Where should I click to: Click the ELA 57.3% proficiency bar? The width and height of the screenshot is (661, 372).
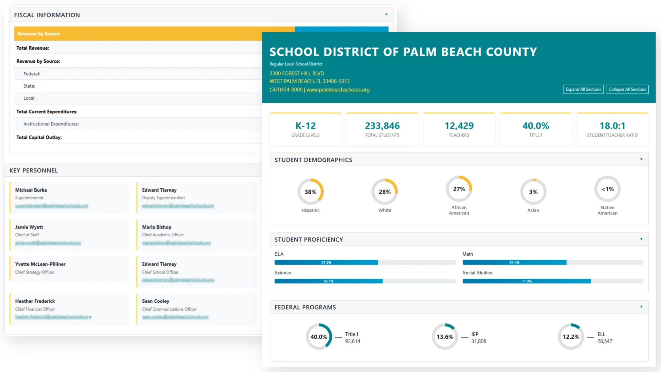(326, 262)
